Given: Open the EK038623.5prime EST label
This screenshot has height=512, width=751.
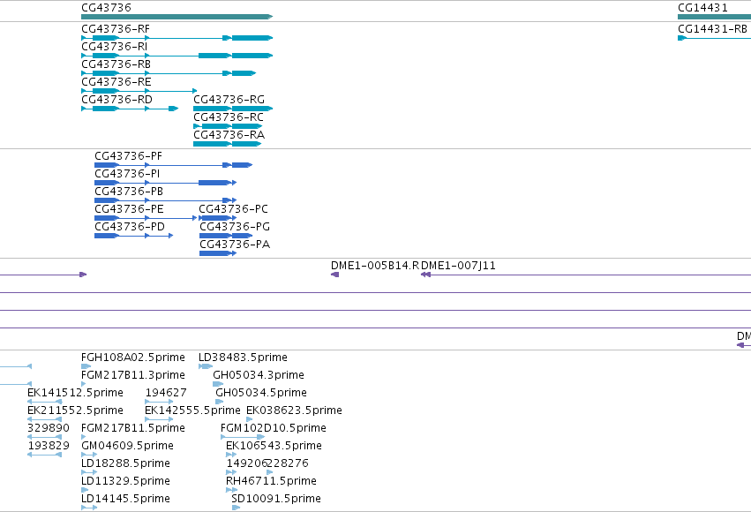Looking at the screenshot, I should click(x=294, y=410).
